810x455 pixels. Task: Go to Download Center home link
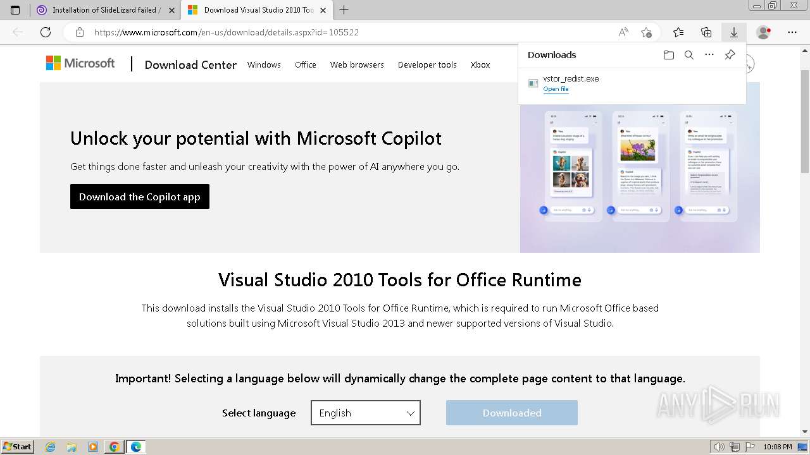pos(190,65)
